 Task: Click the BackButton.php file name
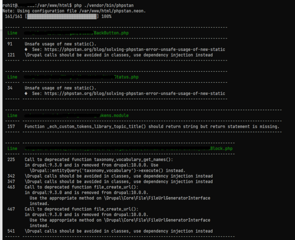[x=111, y=33]
